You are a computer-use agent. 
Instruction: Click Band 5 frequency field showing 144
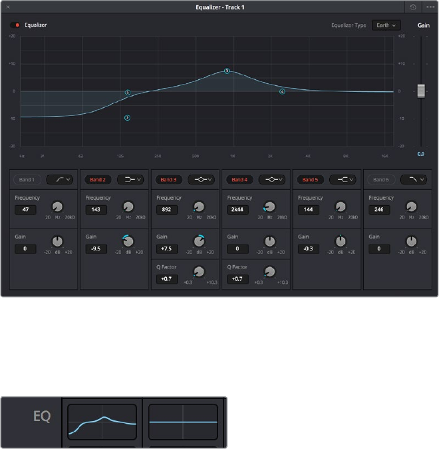tap(309, 210)
